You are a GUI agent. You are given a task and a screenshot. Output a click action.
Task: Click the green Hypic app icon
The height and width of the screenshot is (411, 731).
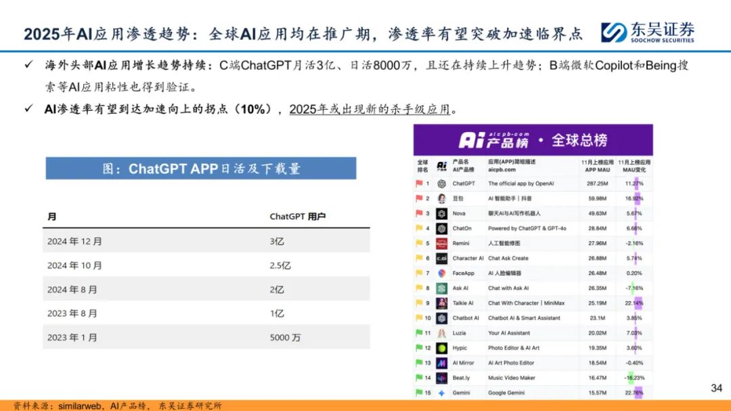pyautogui.click(x=441, y=348)
